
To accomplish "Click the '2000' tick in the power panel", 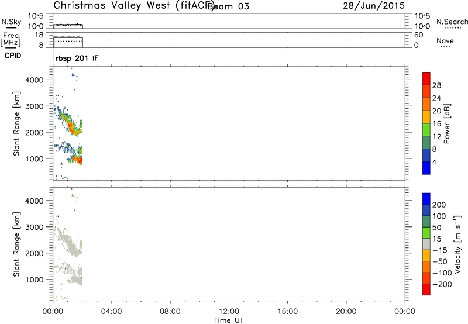I will point(35,132).
